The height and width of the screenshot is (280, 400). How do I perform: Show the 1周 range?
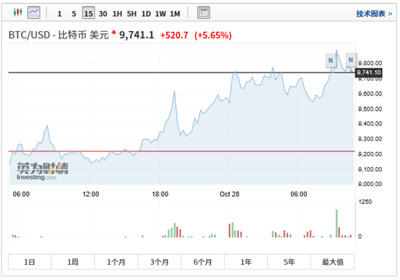click(73, 262)
